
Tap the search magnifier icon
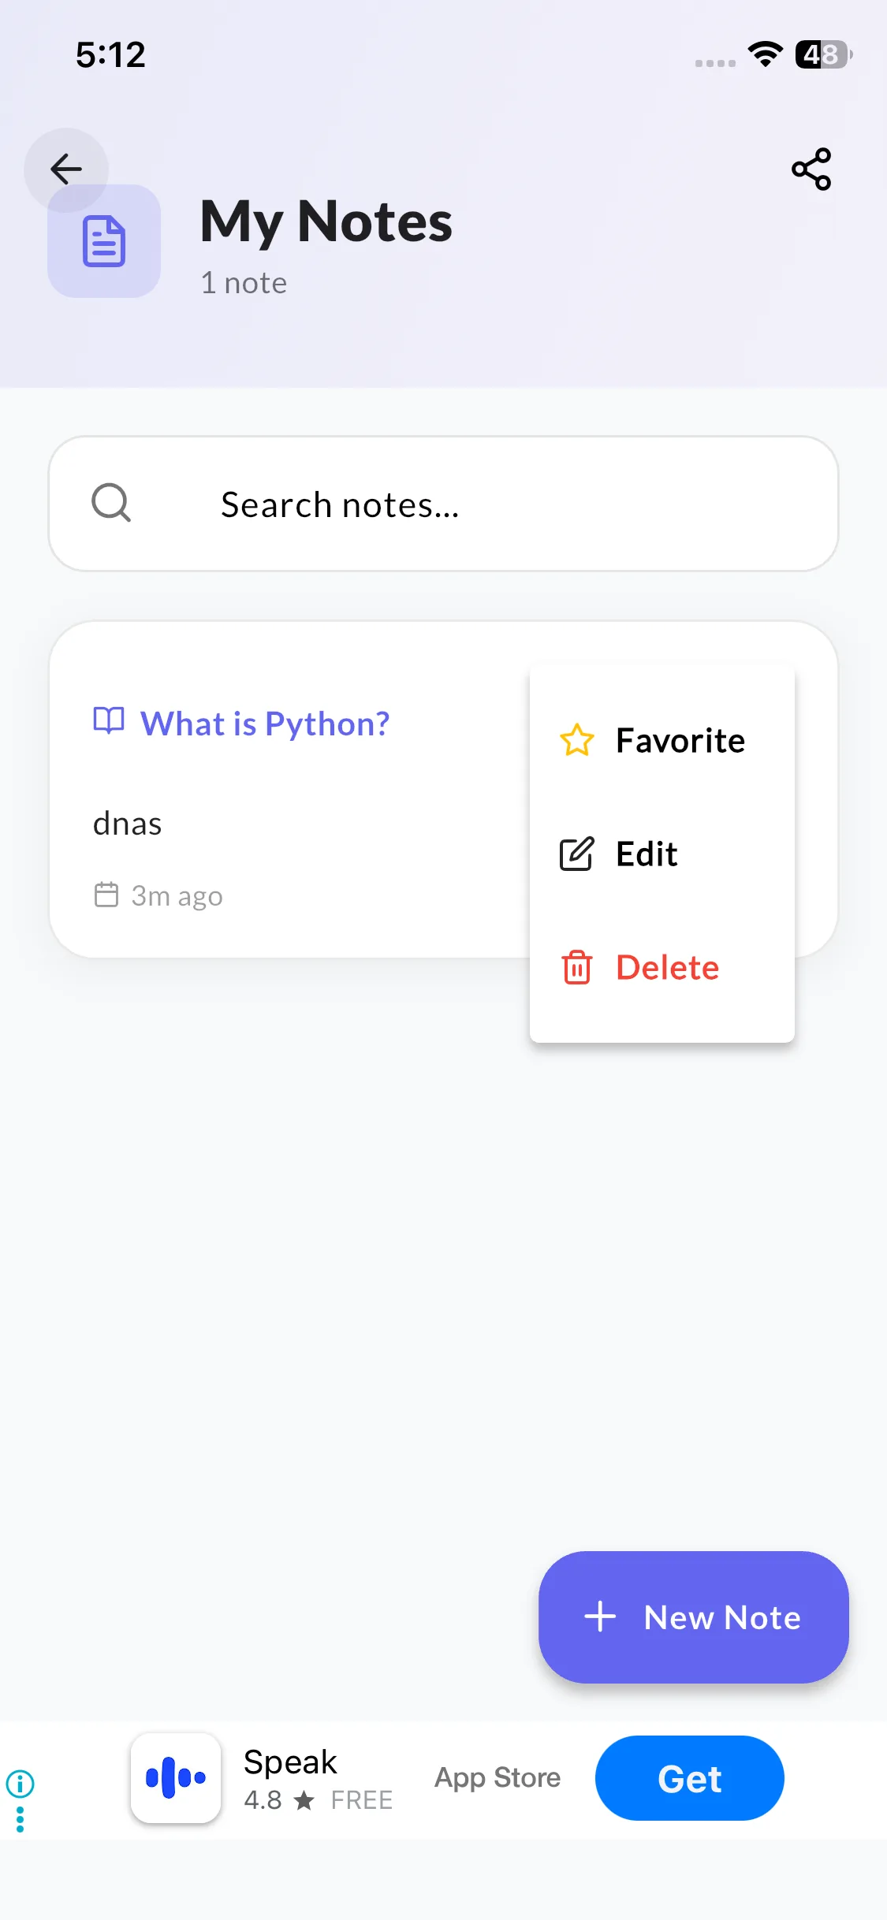pyautogui.click(x=111, y=503)
